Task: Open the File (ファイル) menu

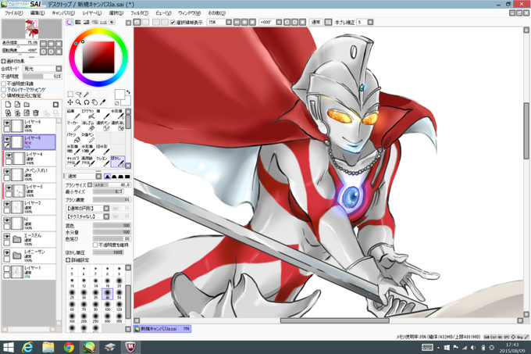Action: (x=13, y=13)
